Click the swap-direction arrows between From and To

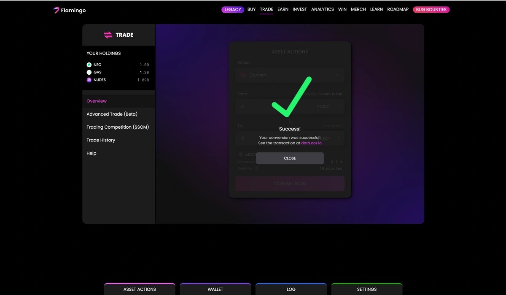click(x=290, y=121)
